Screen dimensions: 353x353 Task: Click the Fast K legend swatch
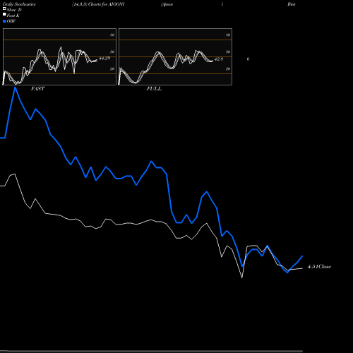pos(4,14)
